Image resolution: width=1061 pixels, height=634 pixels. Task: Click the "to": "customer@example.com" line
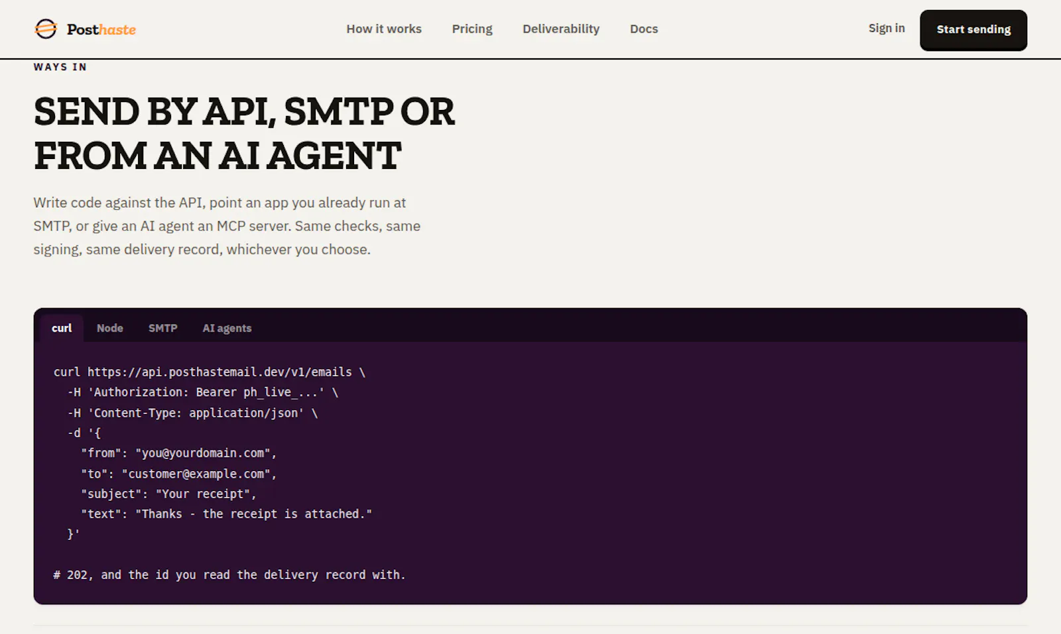pos(178,474)
